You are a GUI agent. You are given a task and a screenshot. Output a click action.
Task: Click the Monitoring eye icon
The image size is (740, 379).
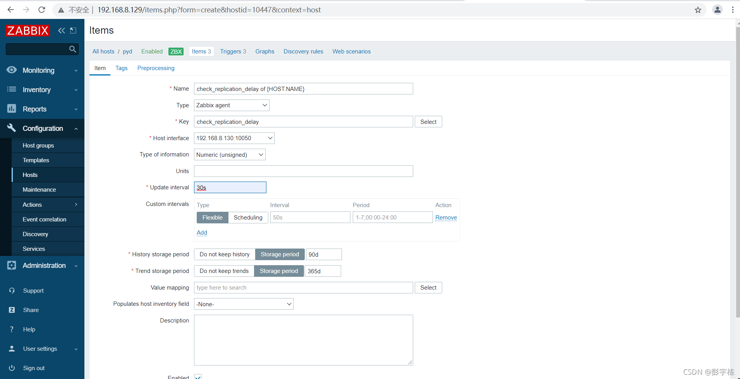pyautogui.click(x=12, y=70)
